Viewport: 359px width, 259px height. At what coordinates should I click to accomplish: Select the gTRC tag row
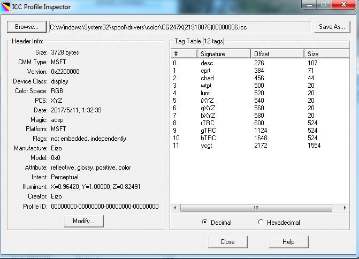(x=260, y=131)
